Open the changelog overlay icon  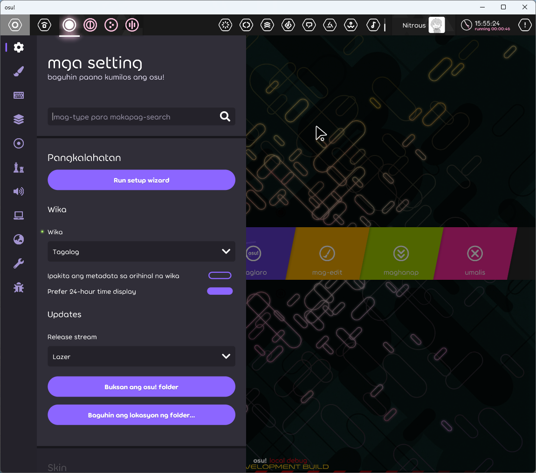(247, 25)
